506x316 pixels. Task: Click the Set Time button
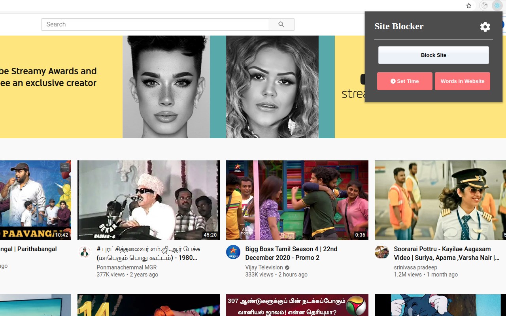coord(404,81)
